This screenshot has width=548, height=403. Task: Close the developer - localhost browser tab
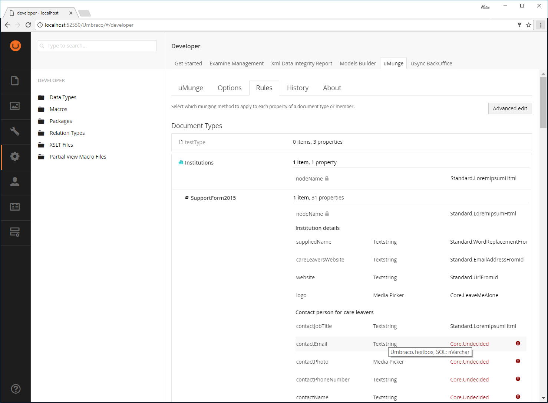pos(71,13)
